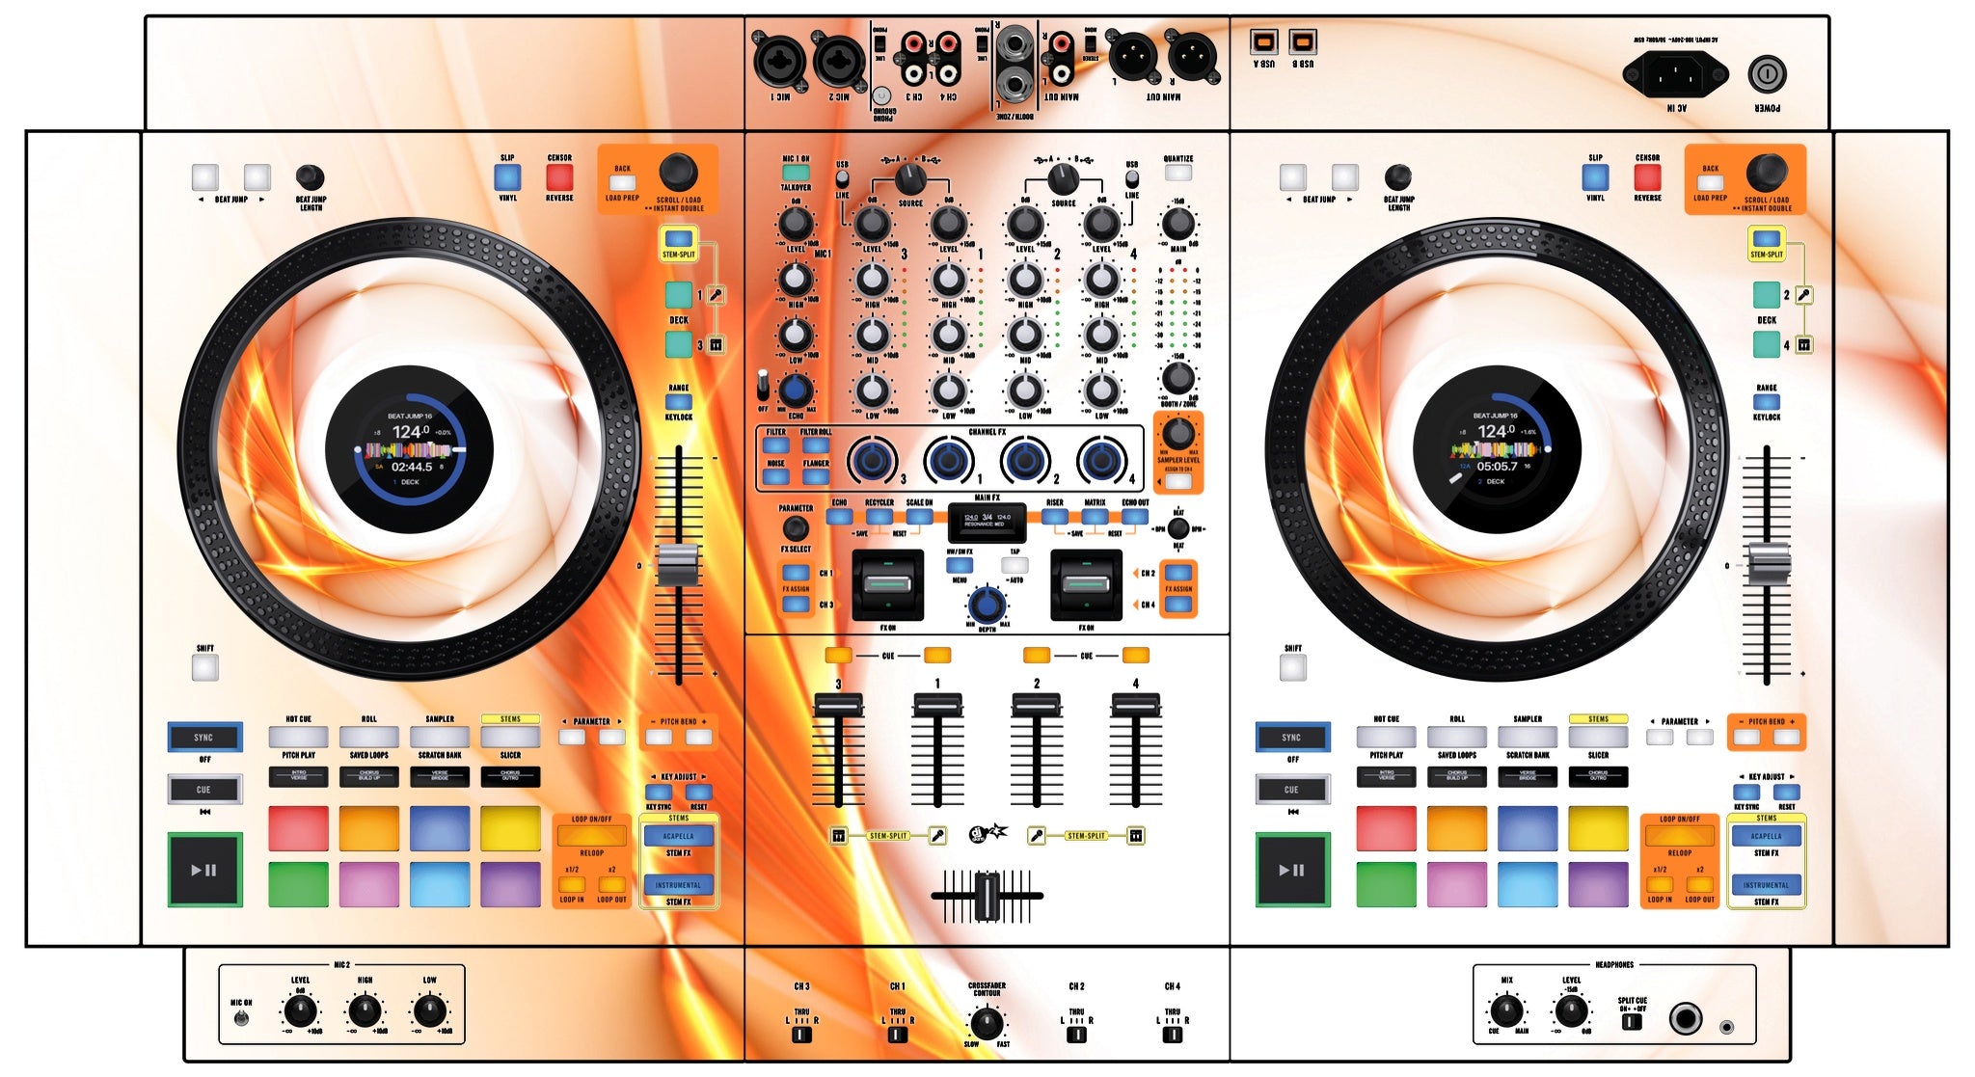Click the FLANGER channel FX button
Screen dimensions: 1975x1077
pos(816,476)
